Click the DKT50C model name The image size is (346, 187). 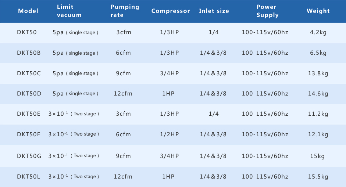pos(29,73)
